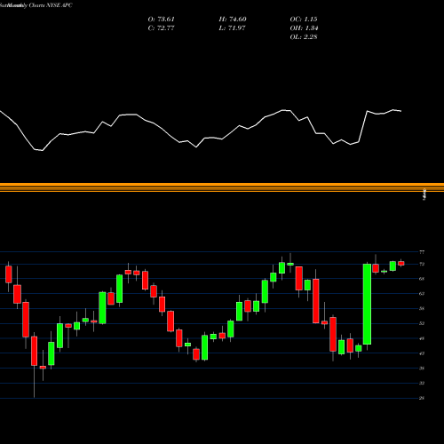Click the high value "H: 74.60"
Screen dimensions: 444x444
pos(233,20)
